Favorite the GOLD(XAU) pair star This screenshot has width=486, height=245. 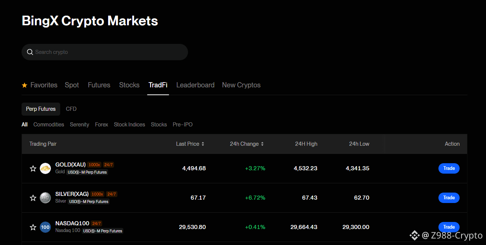pos(33,168)
